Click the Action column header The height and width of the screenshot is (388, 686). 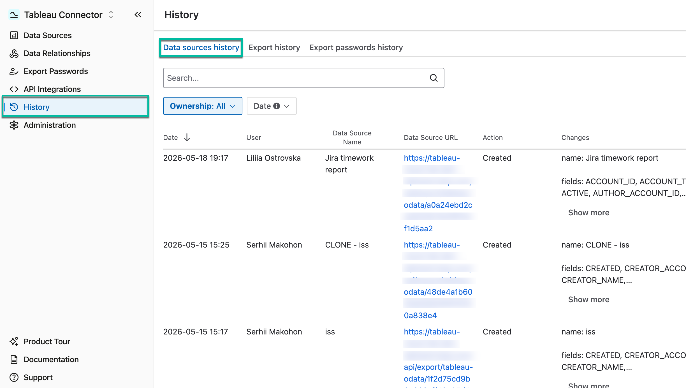click(493, 138)
